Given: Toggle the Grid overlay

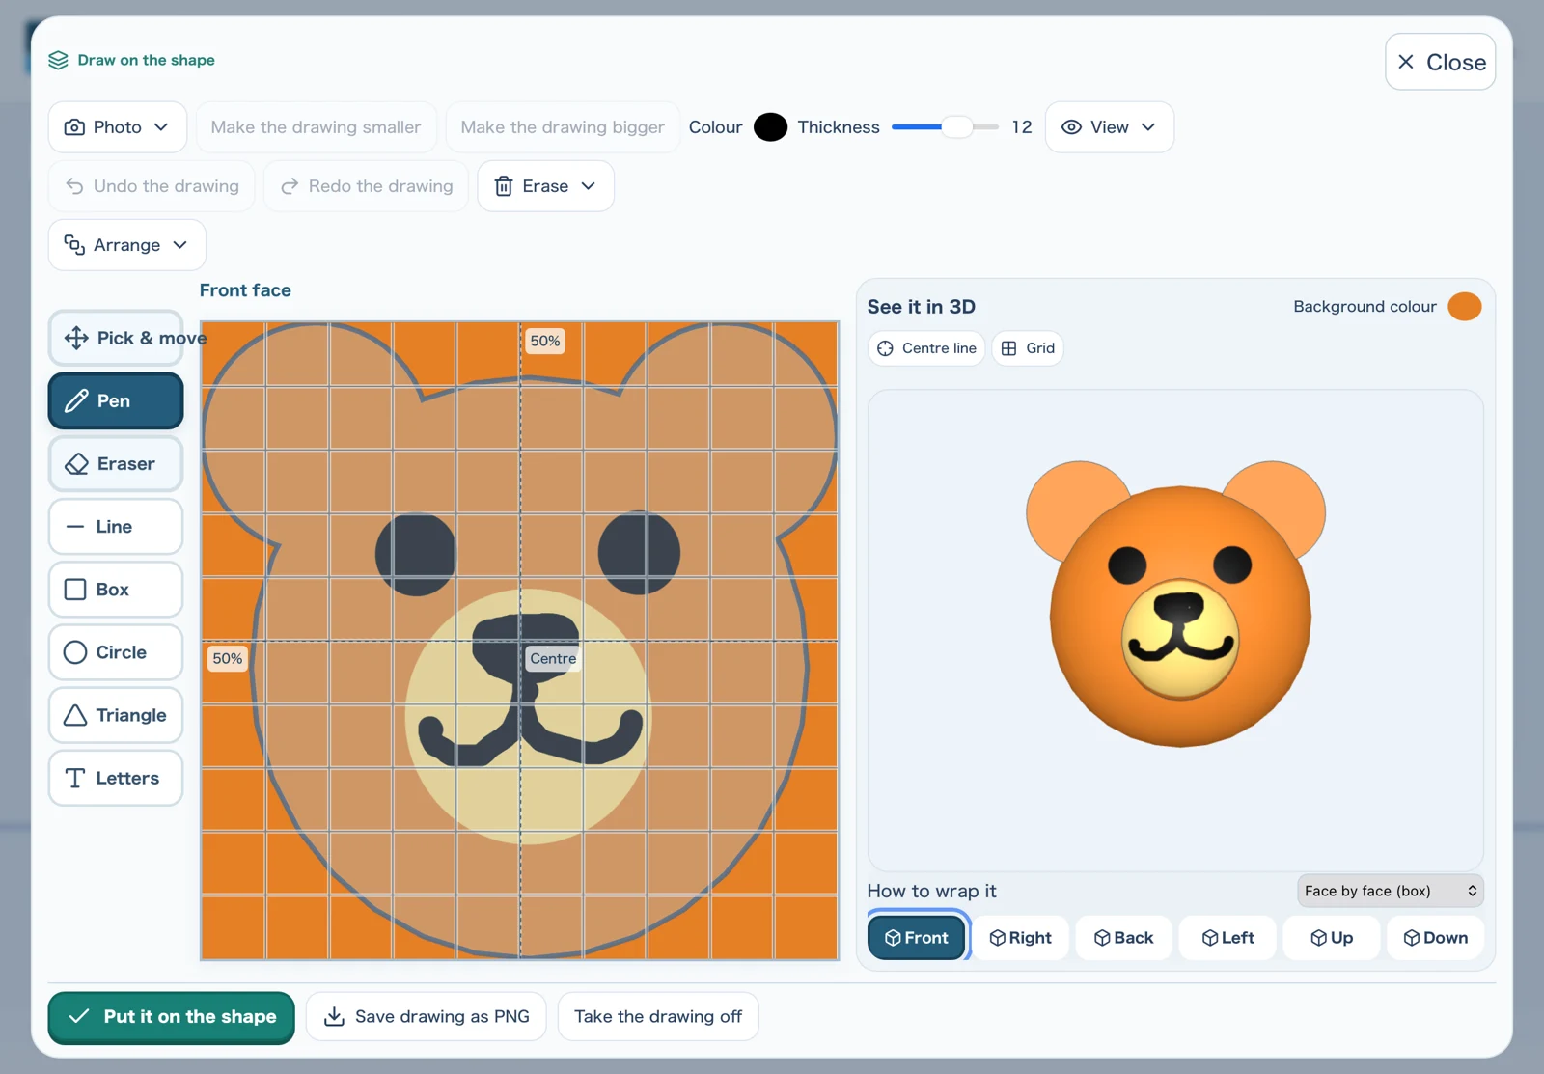Looking at the screenshot, I should click(x=1028, y=348).
